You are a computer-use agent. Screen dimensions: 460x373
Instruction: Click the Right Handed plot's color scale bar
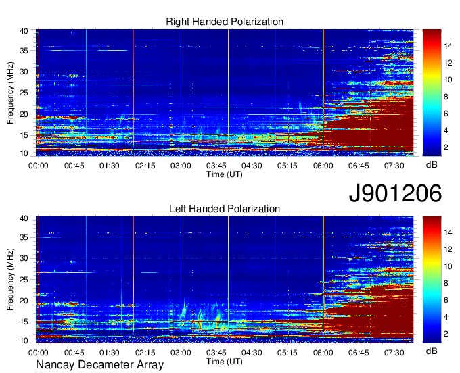click(432, 93)
